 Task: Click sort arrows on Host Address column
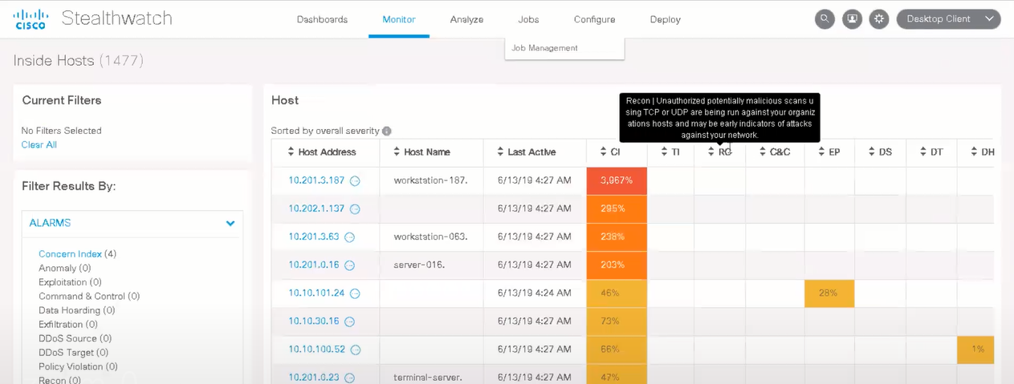pos(291,152)
